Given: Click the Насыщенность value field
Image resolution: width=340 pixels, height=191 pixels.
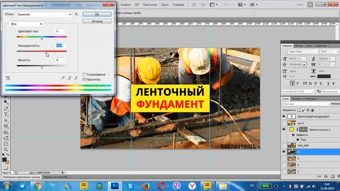Looking at the screenshot, I should coord(60,46).
